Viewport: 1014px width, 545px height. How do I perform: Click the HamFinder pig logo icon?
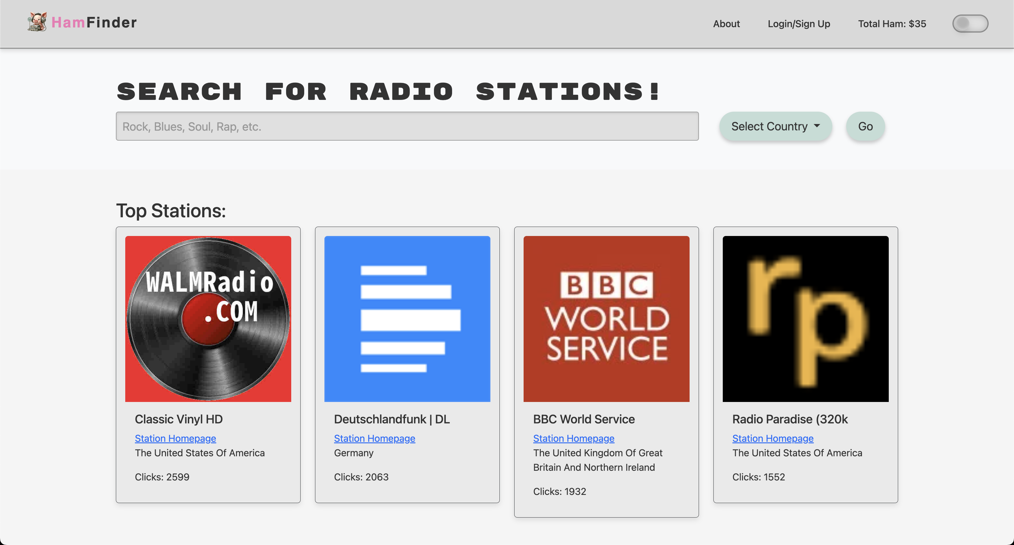37,22
